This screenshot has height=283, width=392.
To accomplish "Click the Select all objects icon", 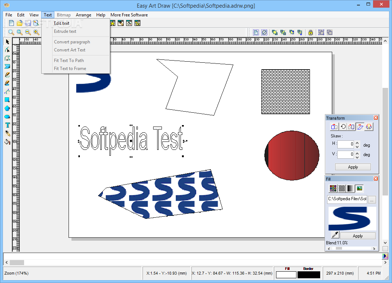I will click(x=256, y=32).
